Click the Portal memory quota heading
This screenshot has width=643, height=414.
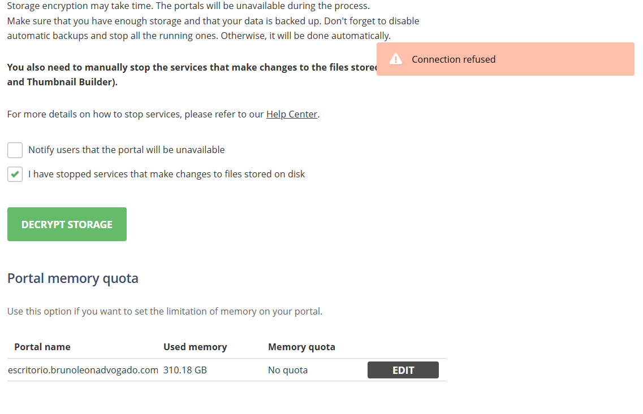[x=72, y=278]
